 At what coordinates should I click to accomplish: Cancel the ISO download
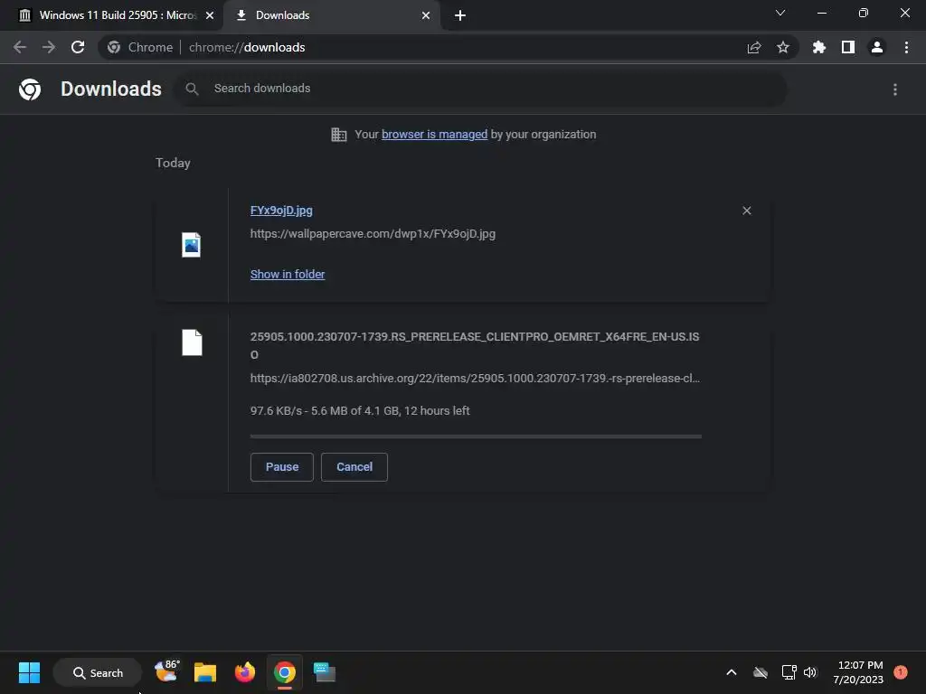[354, 467]
